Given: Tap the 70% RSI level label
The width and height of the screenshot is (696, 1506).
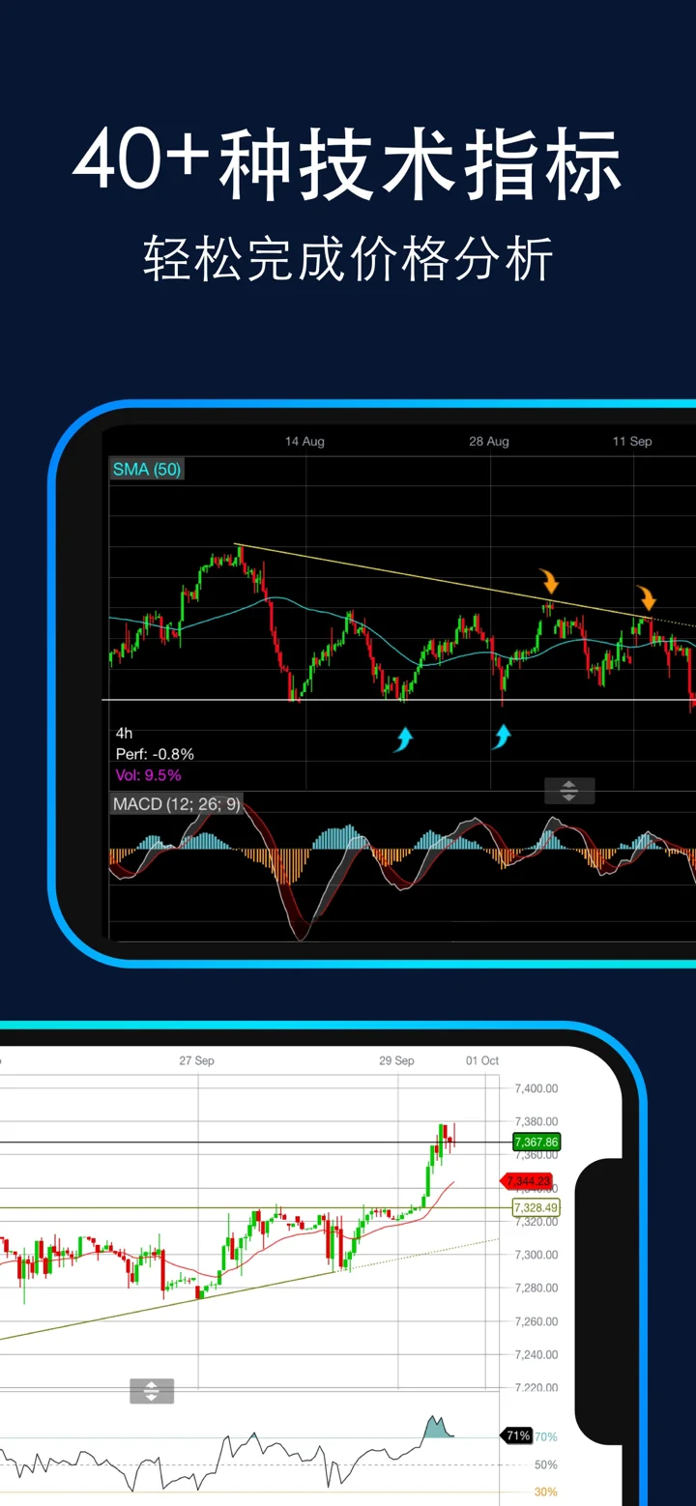Looking at the screenshot, I should [546, 1436].
